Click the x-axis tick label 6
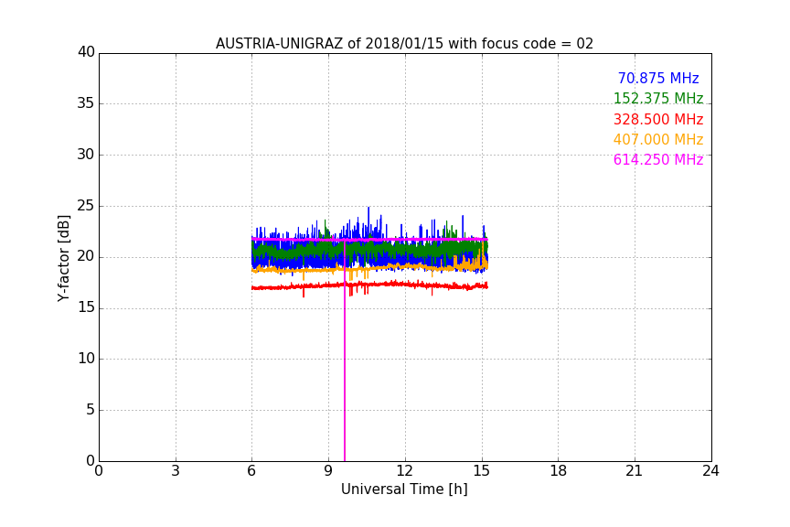Image resolution: width=790 pixels, height=527 pixels. tap(251, 471)
